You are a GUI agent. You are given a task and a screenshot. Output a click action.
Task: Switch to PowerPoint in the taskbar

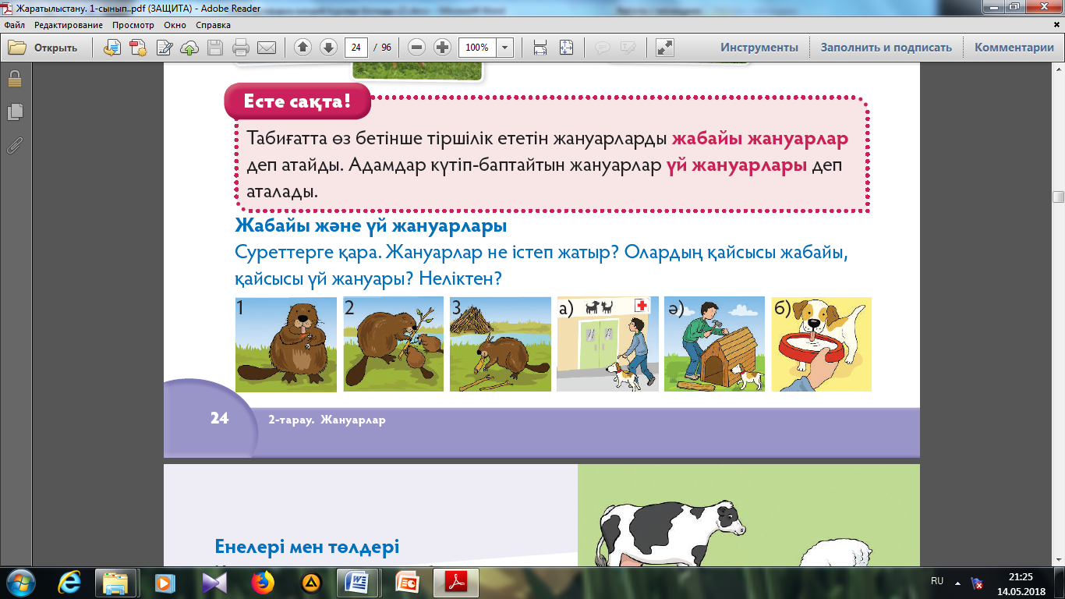(x=408, y=582)
